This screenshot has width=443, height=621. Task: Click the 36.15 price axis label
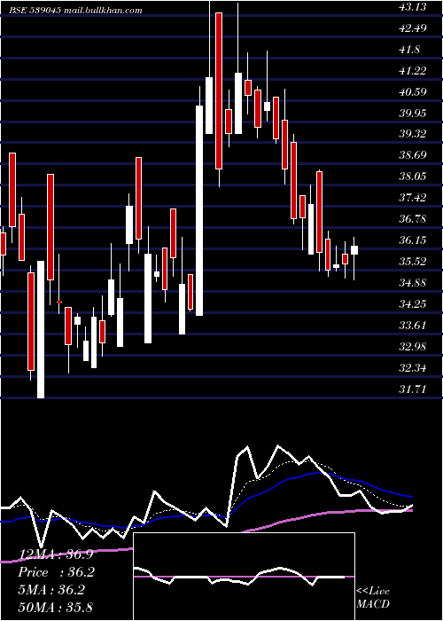click(x=414, y=240)
